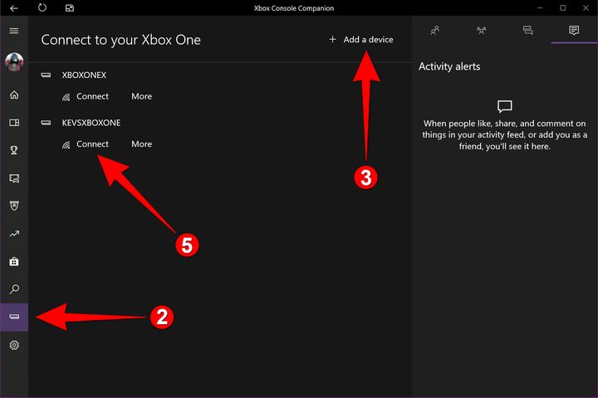
Task: Open Settings gear in sidebar
Action: point(14,345)
